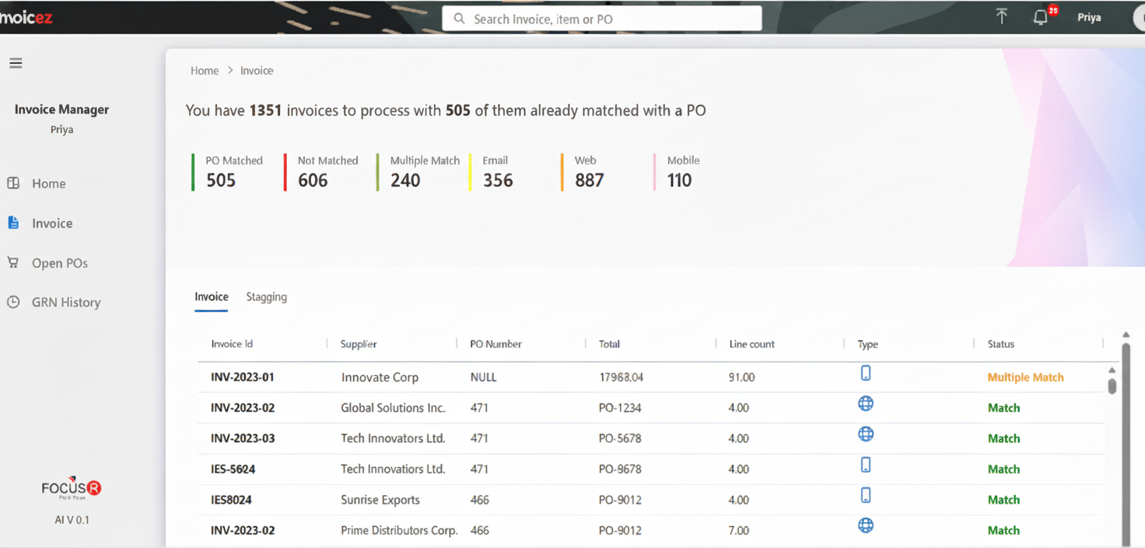Open the notifications bell
The height and width of the screenshot is (548, 1145).
click(x=1040, y=16)
